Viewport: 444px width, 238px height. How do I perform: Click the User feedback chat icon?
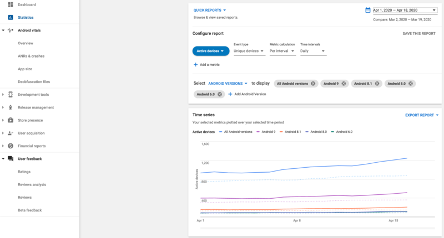click(x=11, y=159)
